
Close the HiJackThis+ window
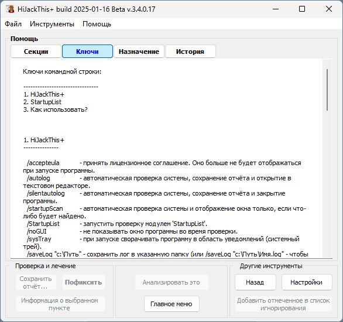tap(329, 9)
